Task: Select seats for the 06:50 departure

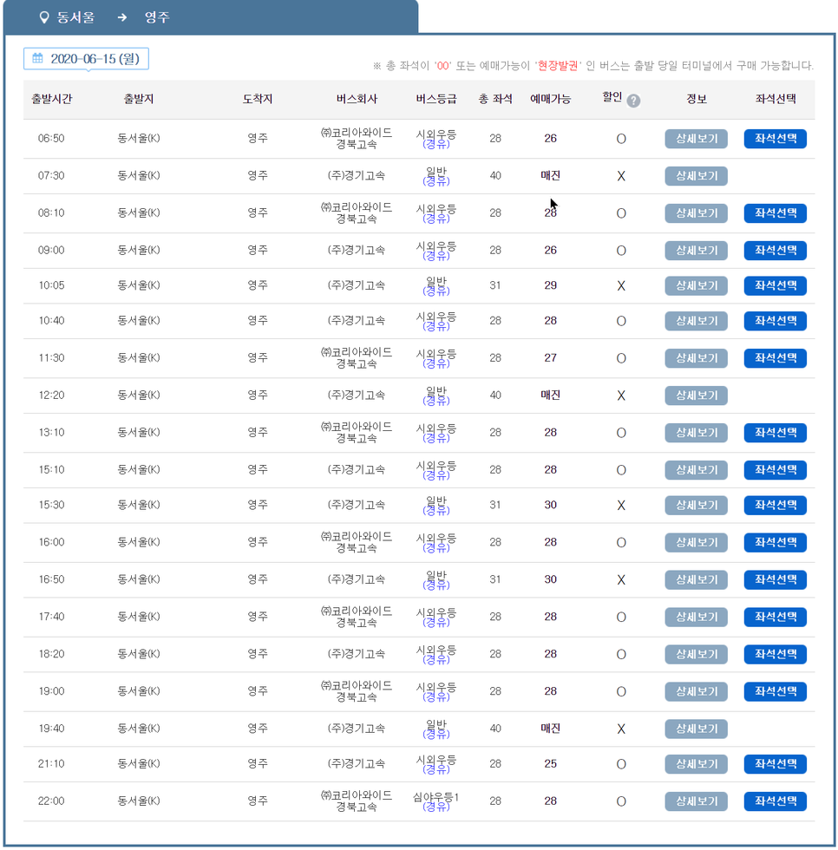Action: click(776, 139)
